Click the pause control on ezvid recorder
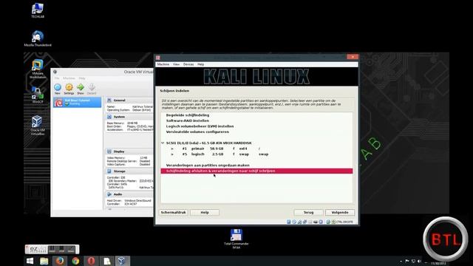 point(52,250)
